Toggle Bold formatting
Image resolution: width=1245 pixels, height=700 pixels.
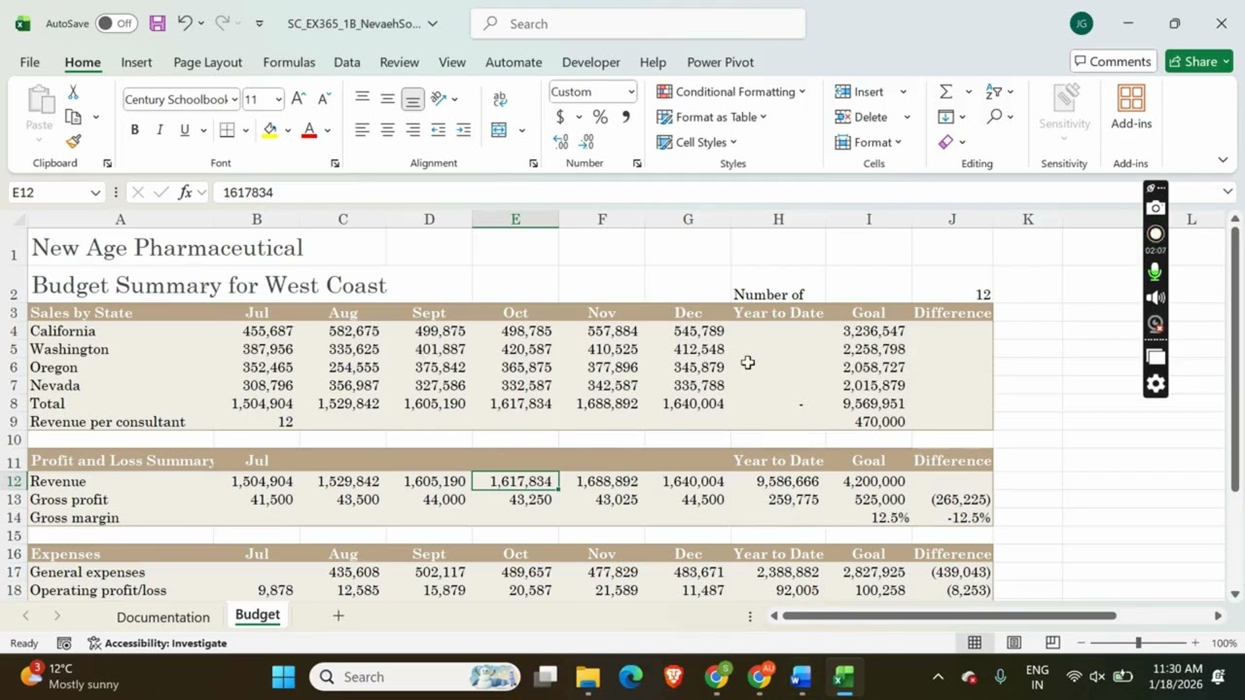[134, 130]
